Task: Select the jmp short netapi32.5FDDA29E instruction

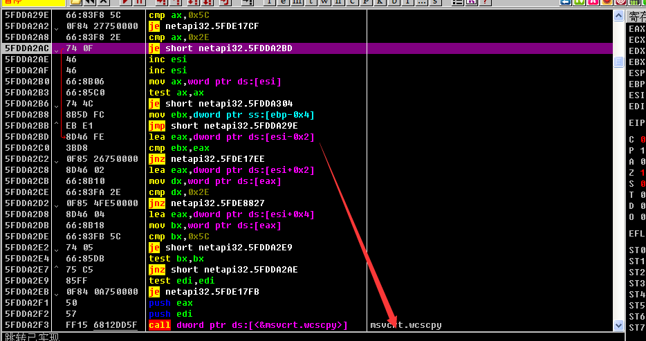Action: (x=223, y=126)
